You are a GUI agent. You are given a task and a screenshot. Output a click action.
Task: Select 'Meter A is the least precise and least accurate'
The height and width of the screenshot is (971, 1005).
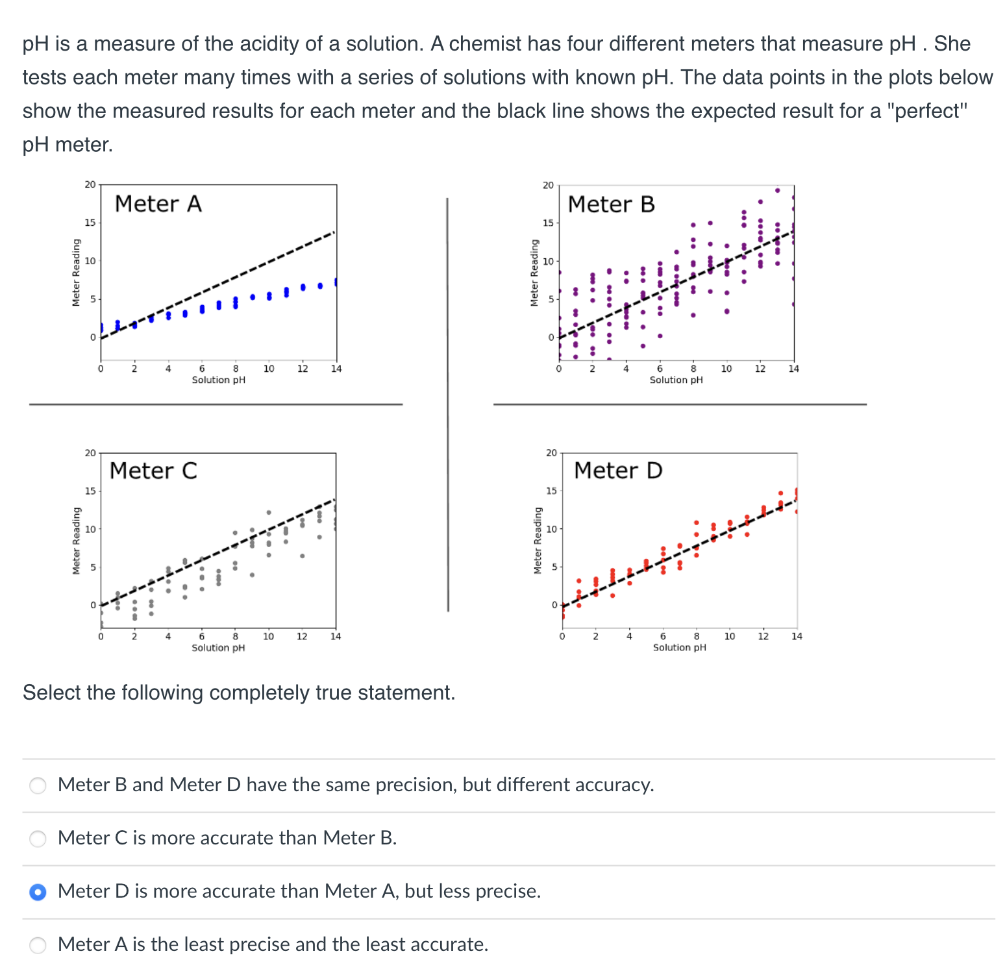tap(37, 946)
